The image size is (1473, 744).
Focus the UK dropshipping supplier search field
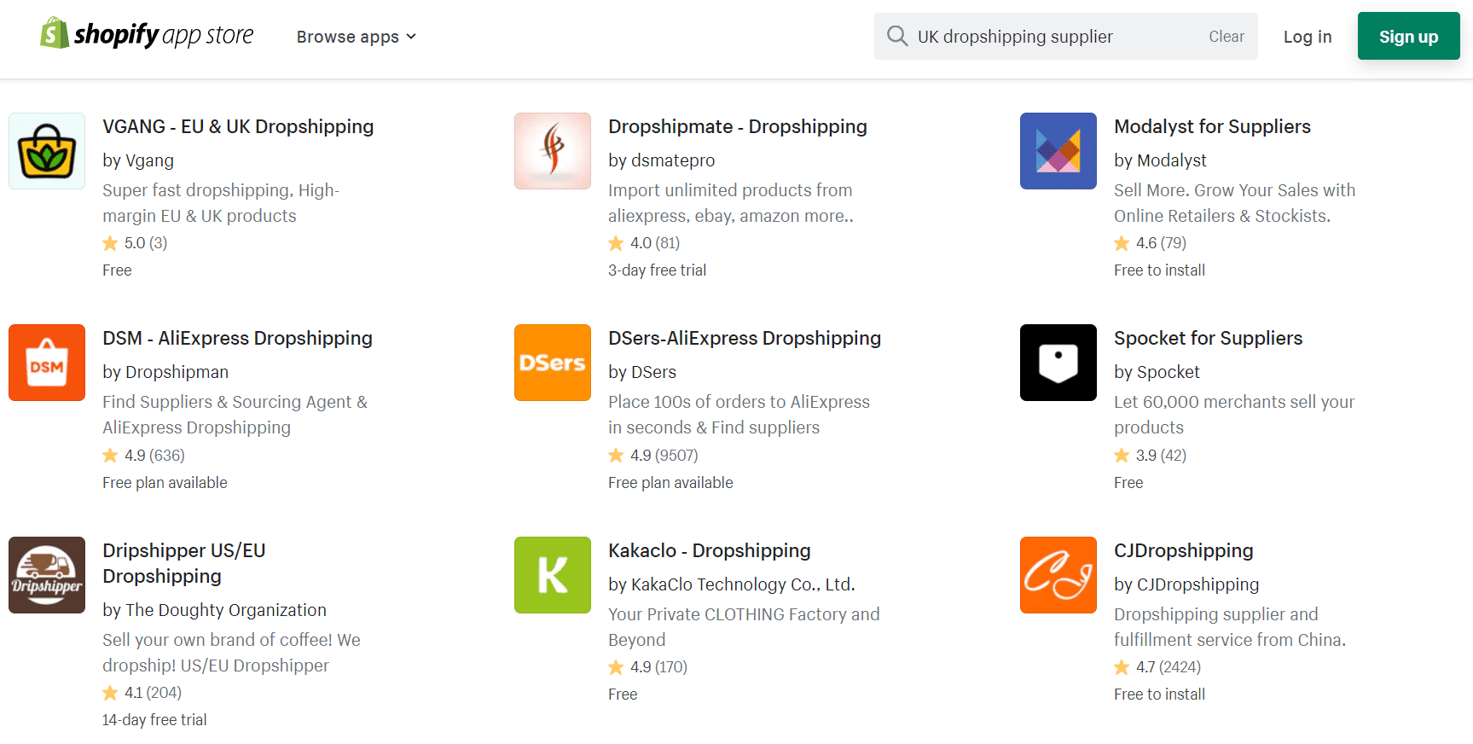[x=1065, y=36]
